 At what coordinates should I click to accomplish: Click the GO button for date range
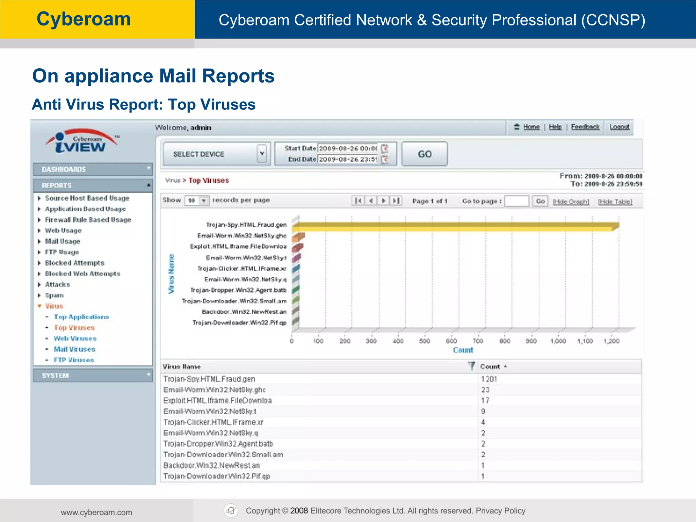[425, 154]
